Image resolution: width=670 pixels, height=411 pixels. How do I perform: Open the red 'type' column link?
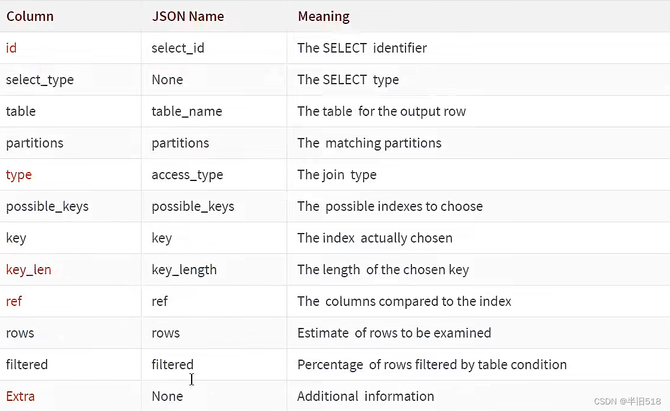19,175
